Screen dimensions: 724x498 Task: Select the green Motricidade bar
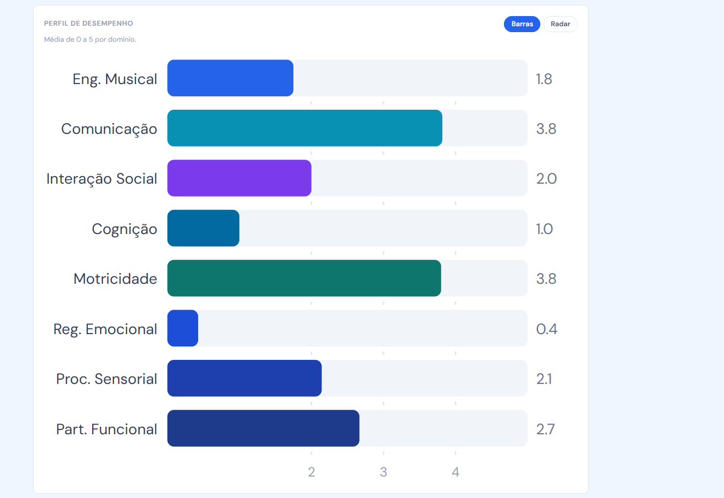pyautogui.click(x=304, y=278)
